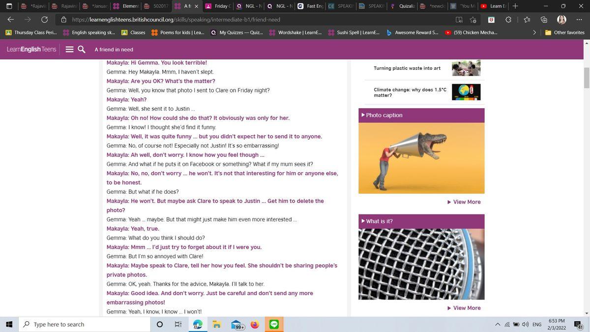Click the dinosaur megaphone photo thumbnail

tap(421, 158)
